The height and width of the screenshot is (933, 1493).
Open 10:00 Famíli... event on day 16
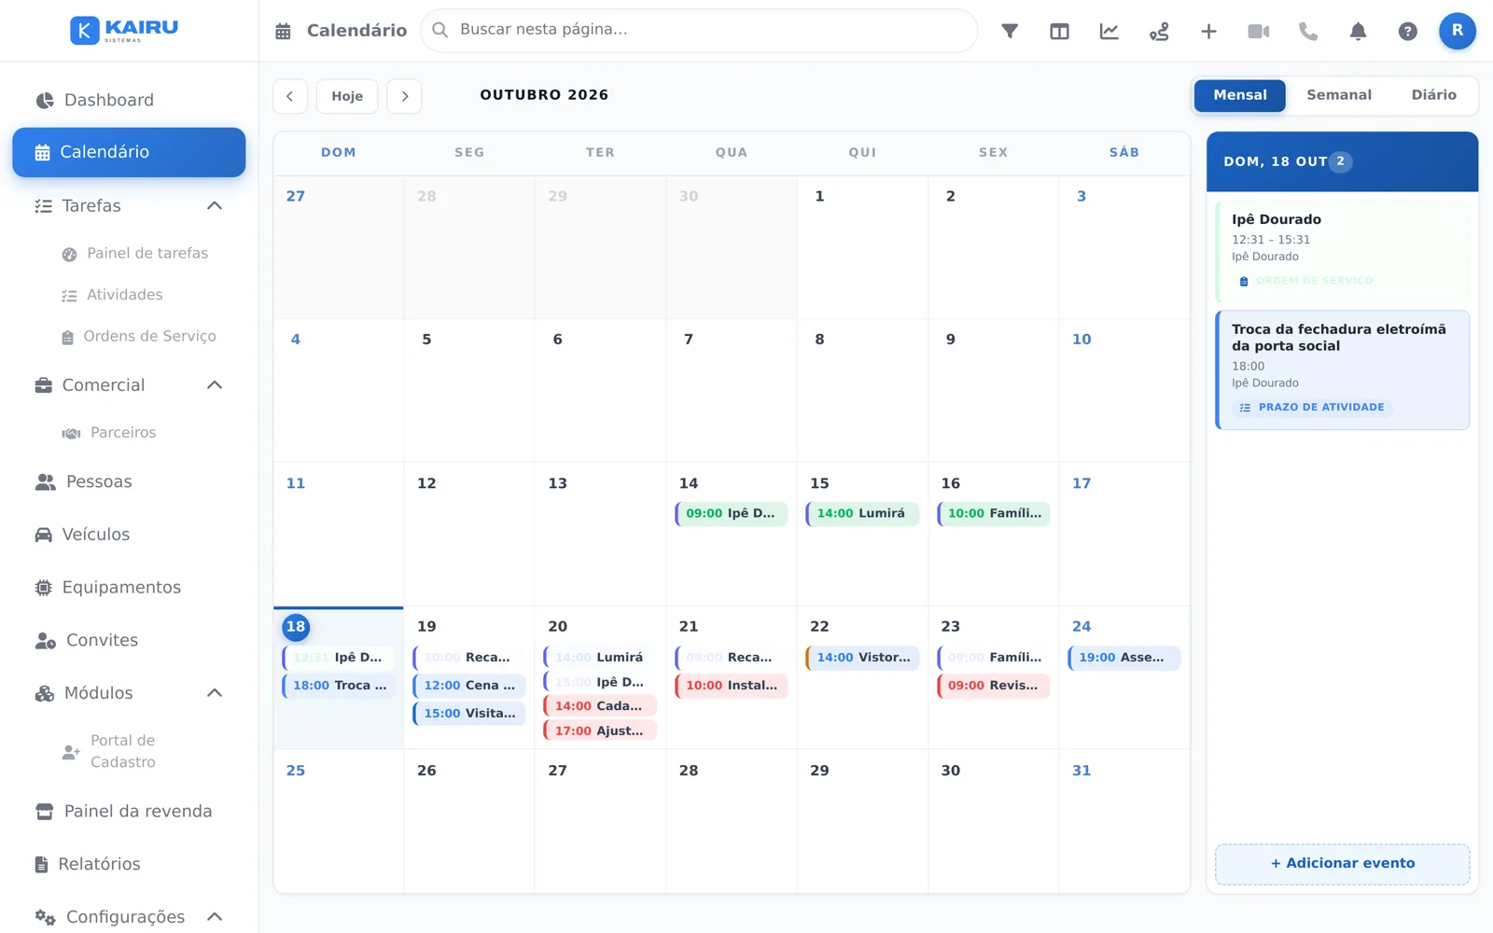pos(994,514)
